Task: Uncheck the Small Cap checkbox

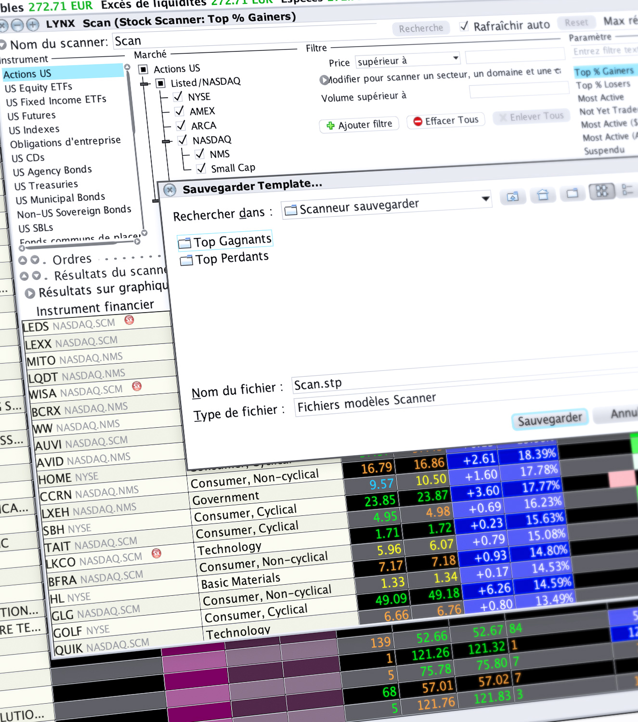Action: tap(201, 168)
